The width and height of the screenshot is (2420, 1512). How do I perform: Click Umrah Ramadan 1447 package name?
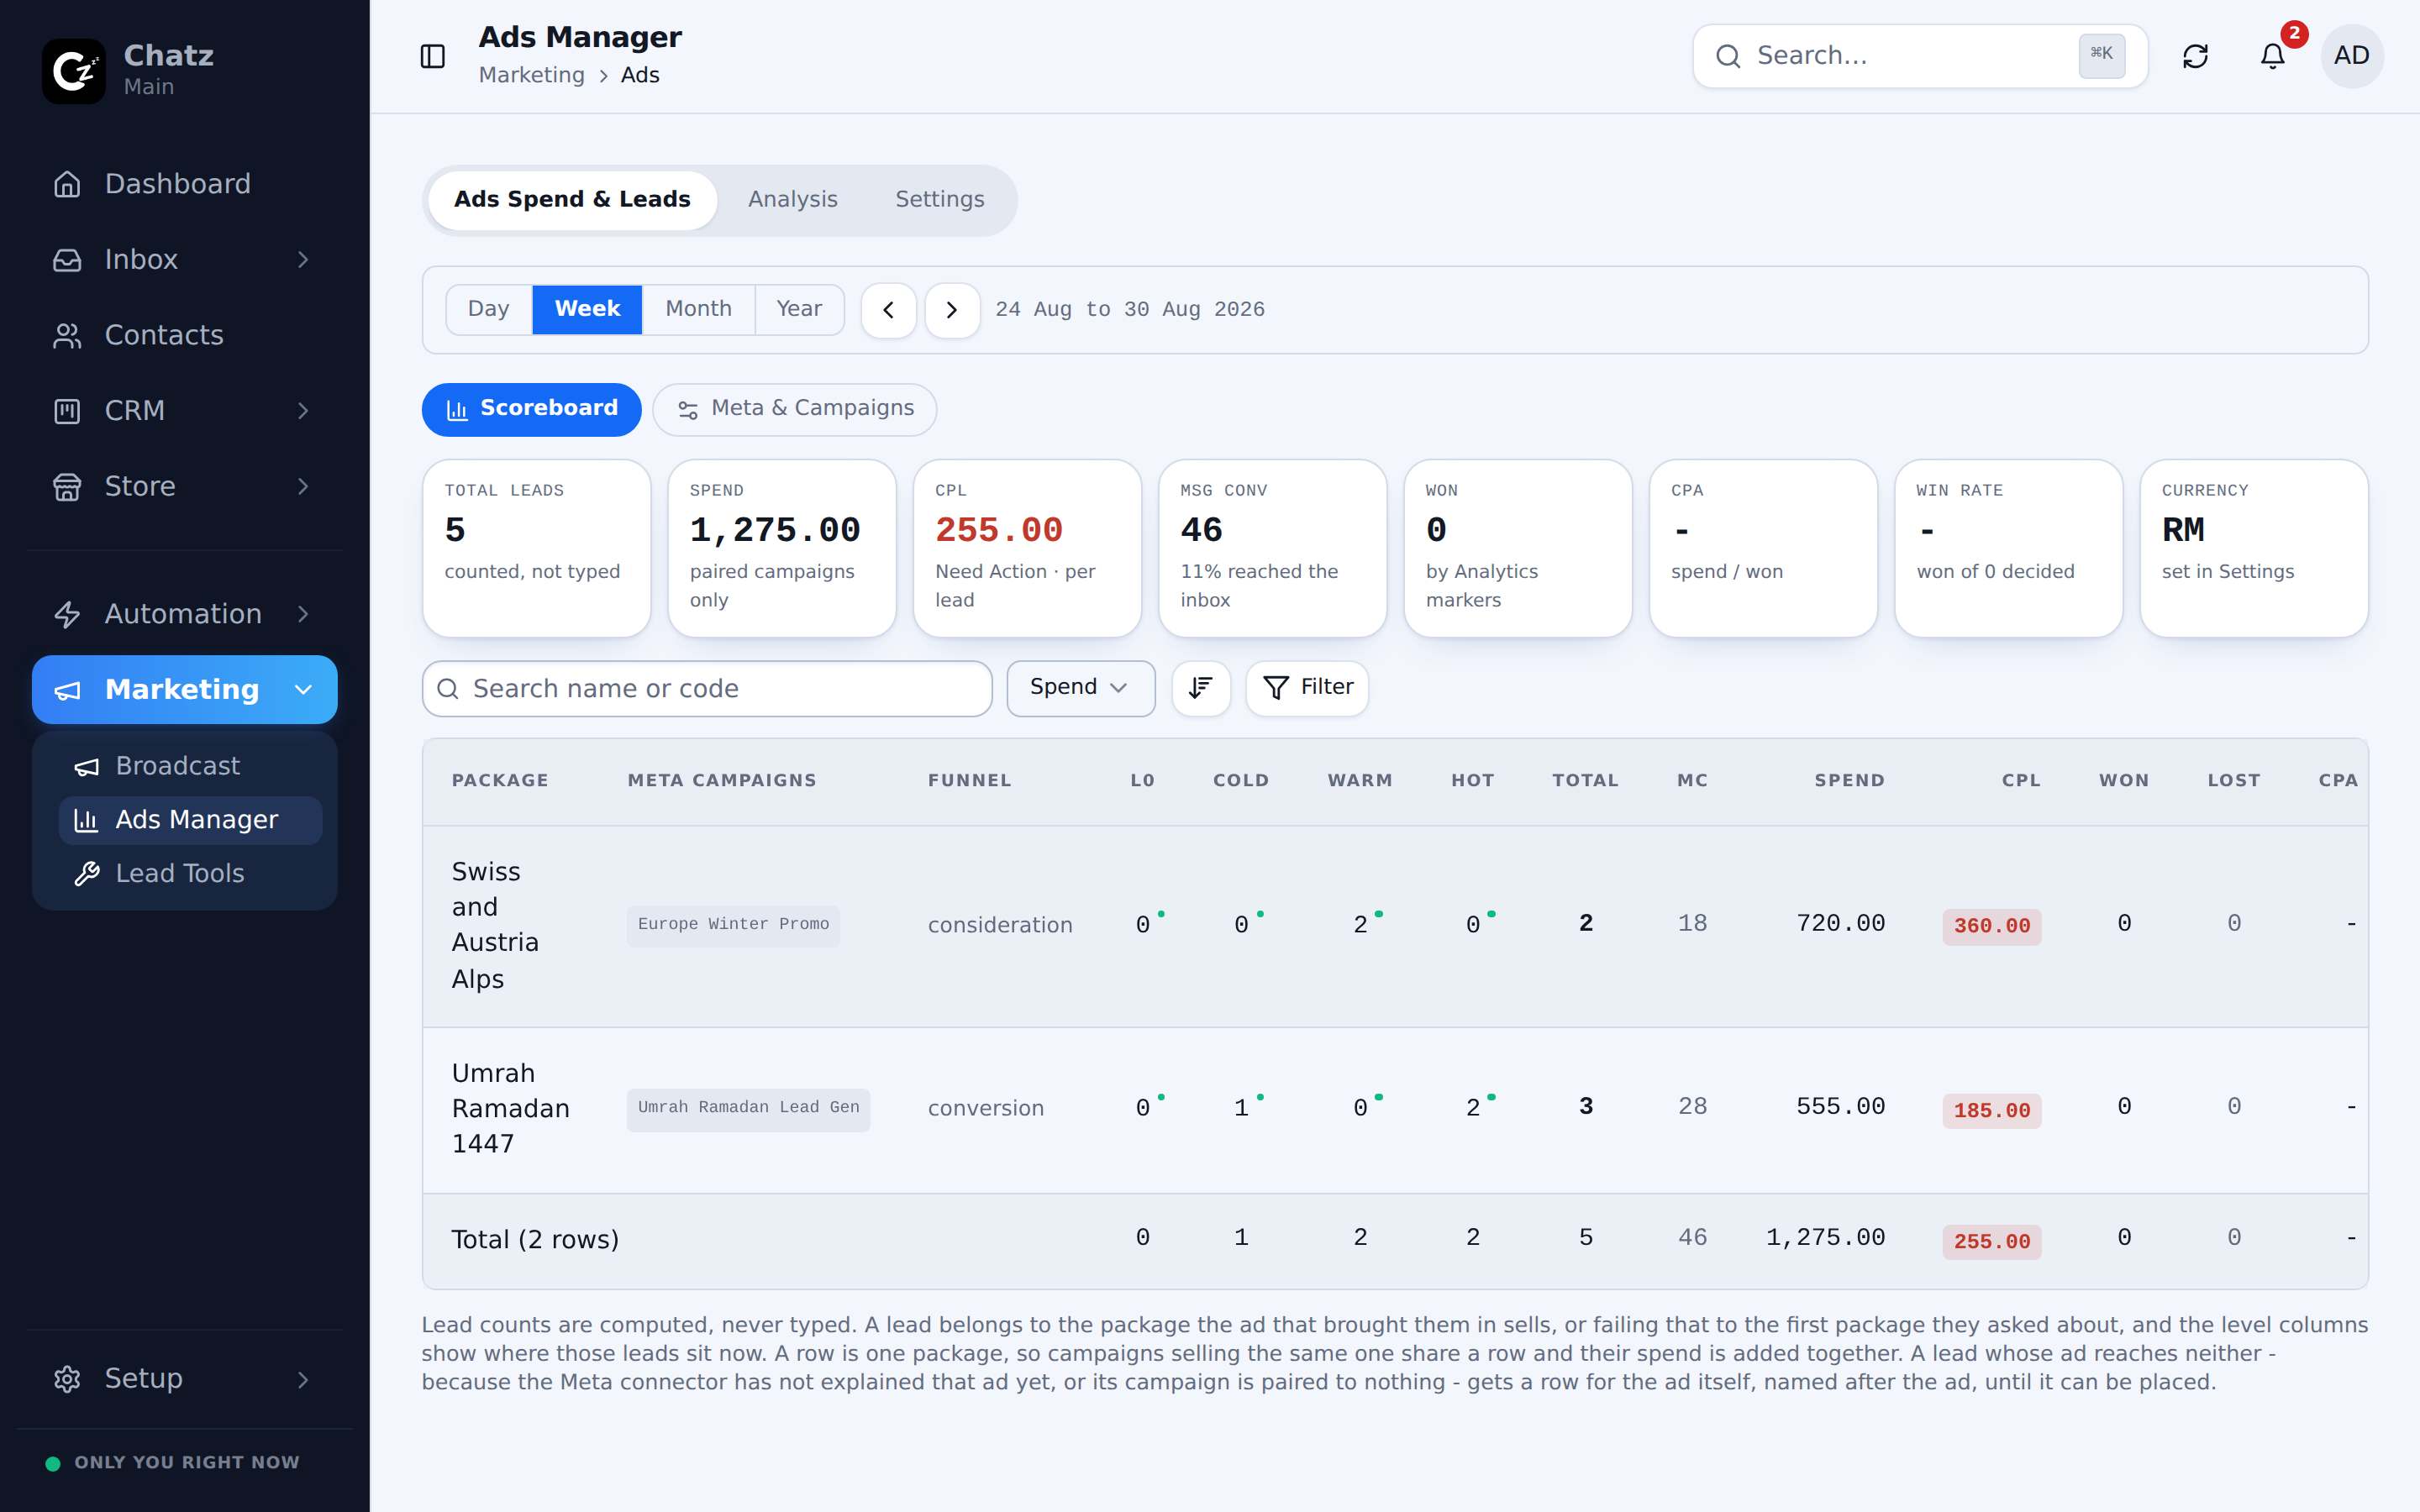(x=510, y=1109)
